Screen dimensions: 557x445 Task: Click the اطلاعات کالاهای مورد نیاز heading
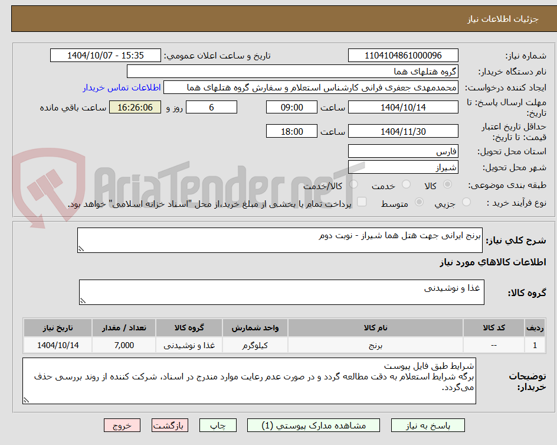coord(493,262)
